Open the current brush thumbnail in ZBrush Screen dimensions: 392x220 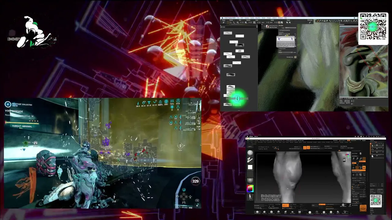[x=250, y=153]
